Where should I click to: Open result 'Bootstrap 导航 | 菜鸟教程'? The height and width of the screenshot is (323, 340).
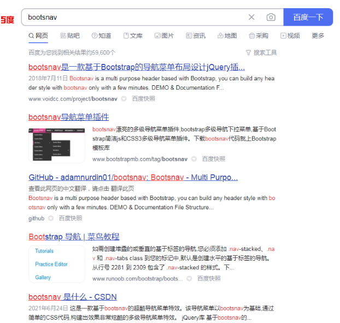tap(74, 237)
